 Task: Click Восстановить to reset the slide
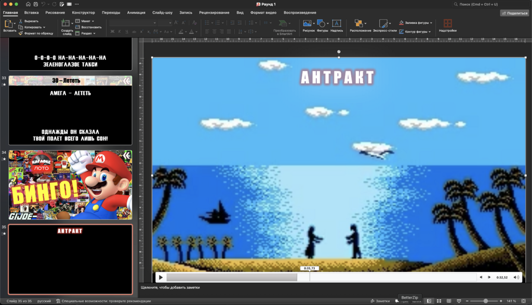point(88,27)
